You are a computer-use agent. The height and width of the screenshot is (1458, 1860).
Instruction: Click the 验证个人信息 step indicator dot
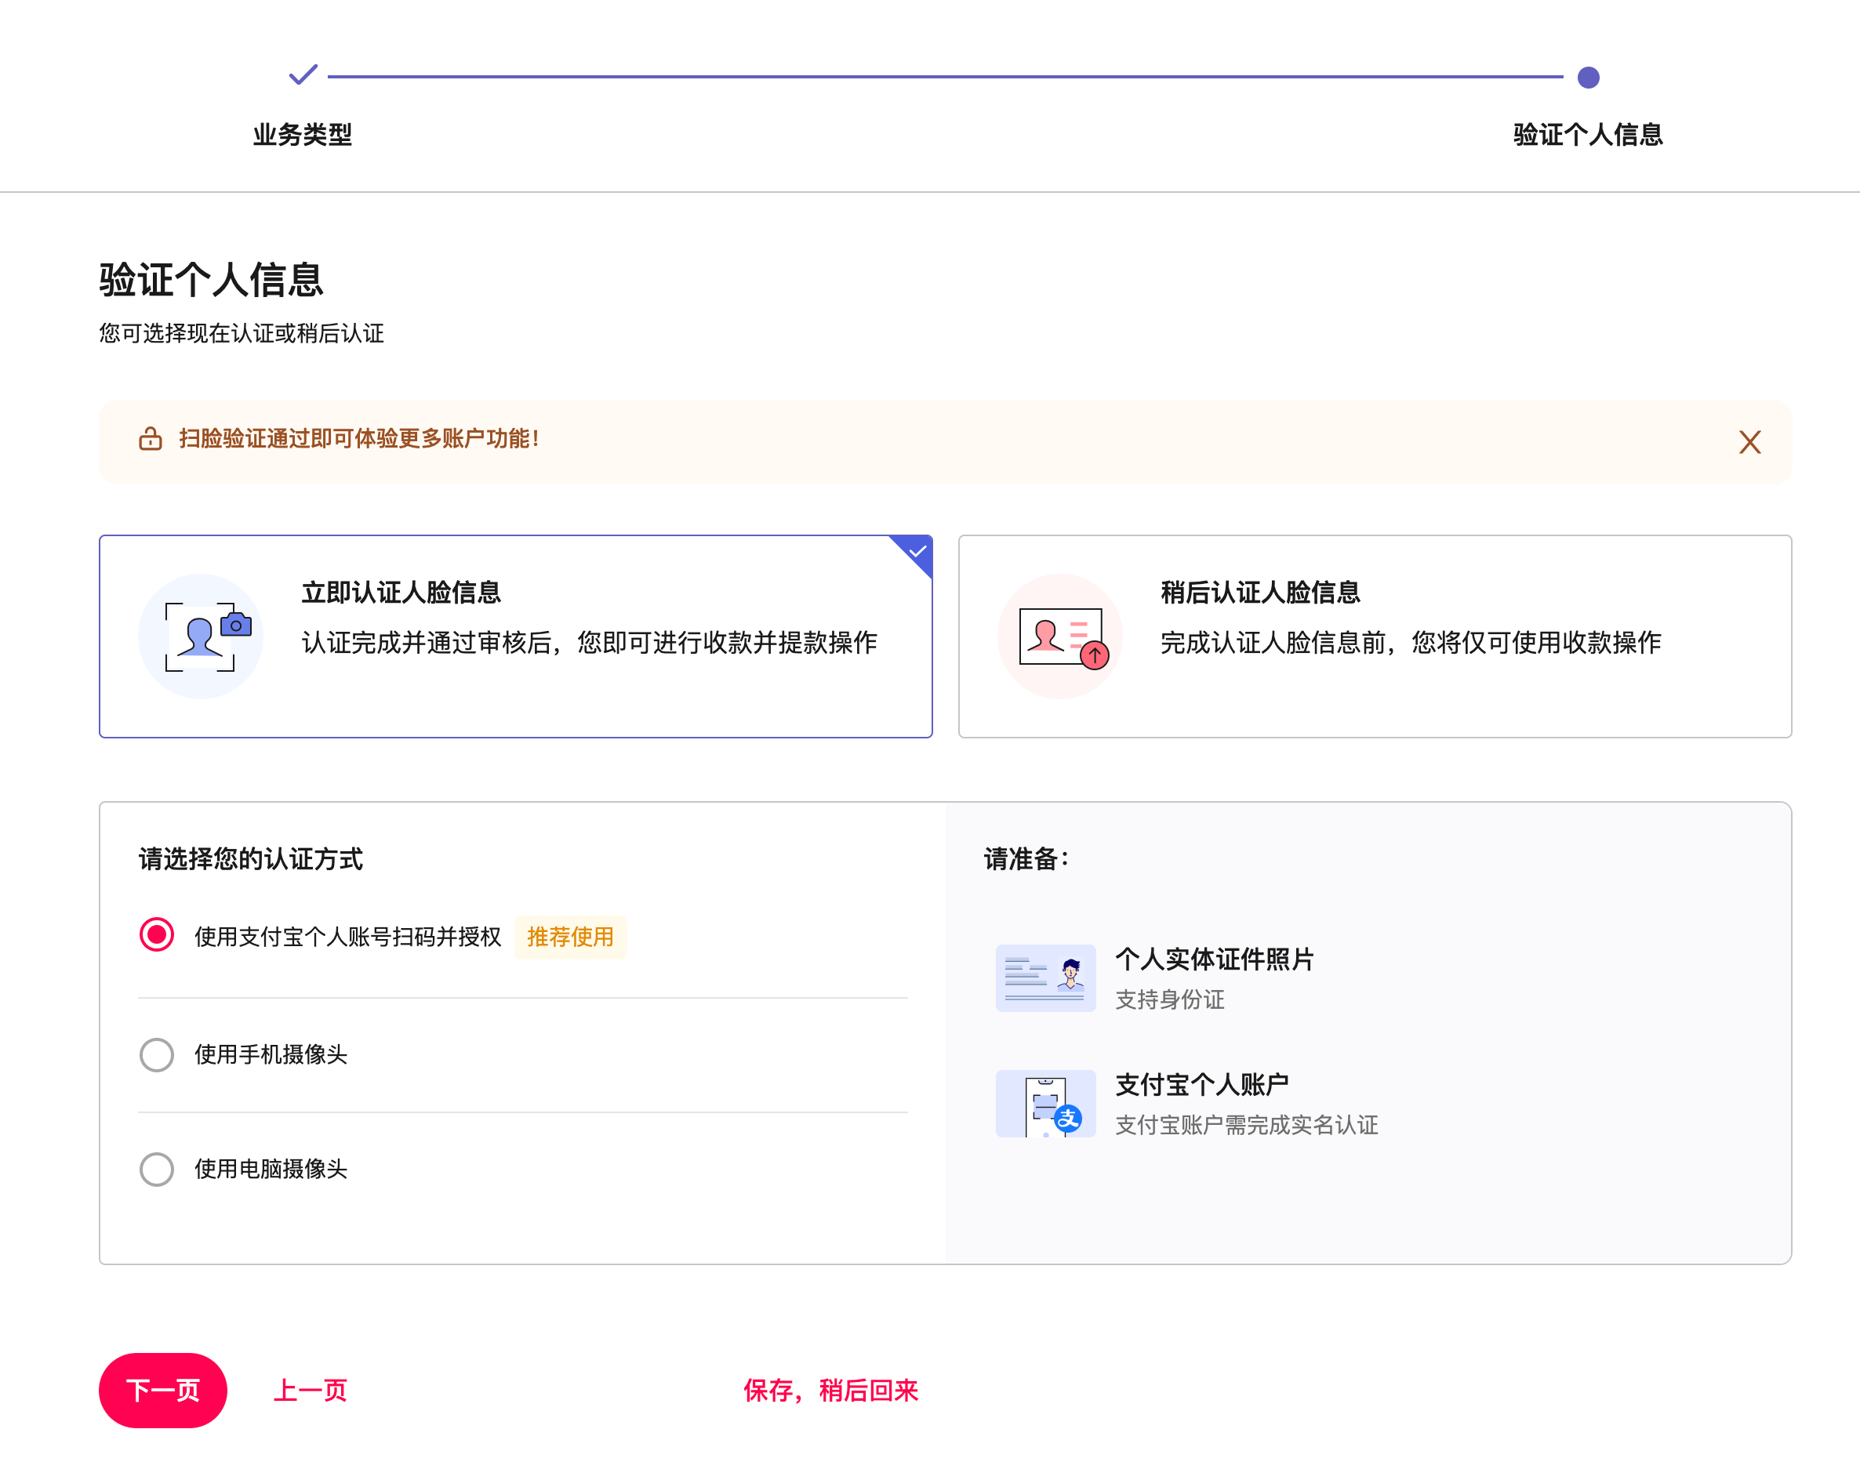(1588, 78)
